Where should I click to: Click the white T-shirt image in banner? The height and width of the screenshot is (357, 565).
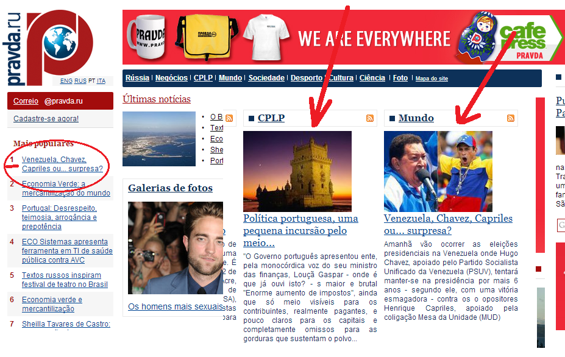click(266, 37)
